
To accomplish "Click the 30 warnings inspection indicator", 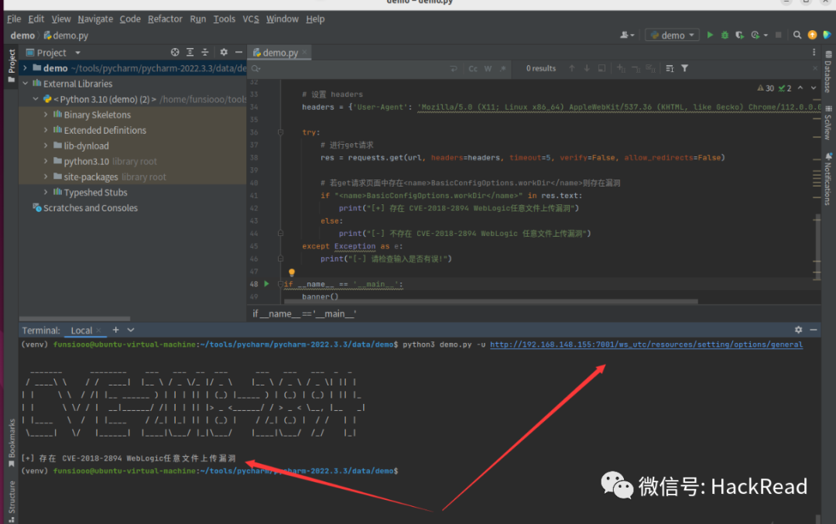I will click(x=766, y=88).
